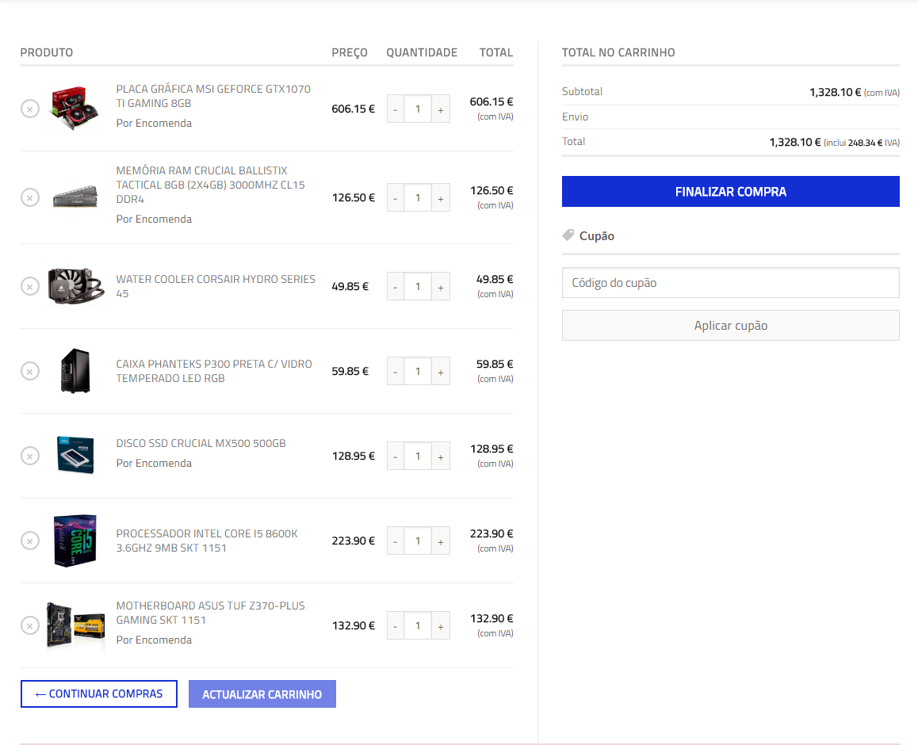Decrease quantity of Crucial Ballistix RAM
The image size is (918, 745).
tap(396, 198)
